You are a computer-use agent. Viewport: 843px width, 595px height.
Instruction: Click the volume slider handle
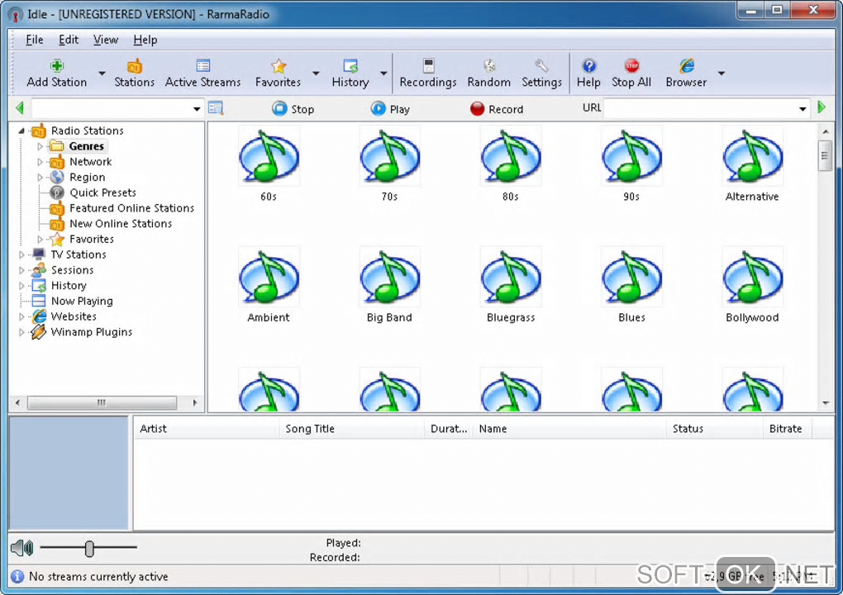coord(89,548)
